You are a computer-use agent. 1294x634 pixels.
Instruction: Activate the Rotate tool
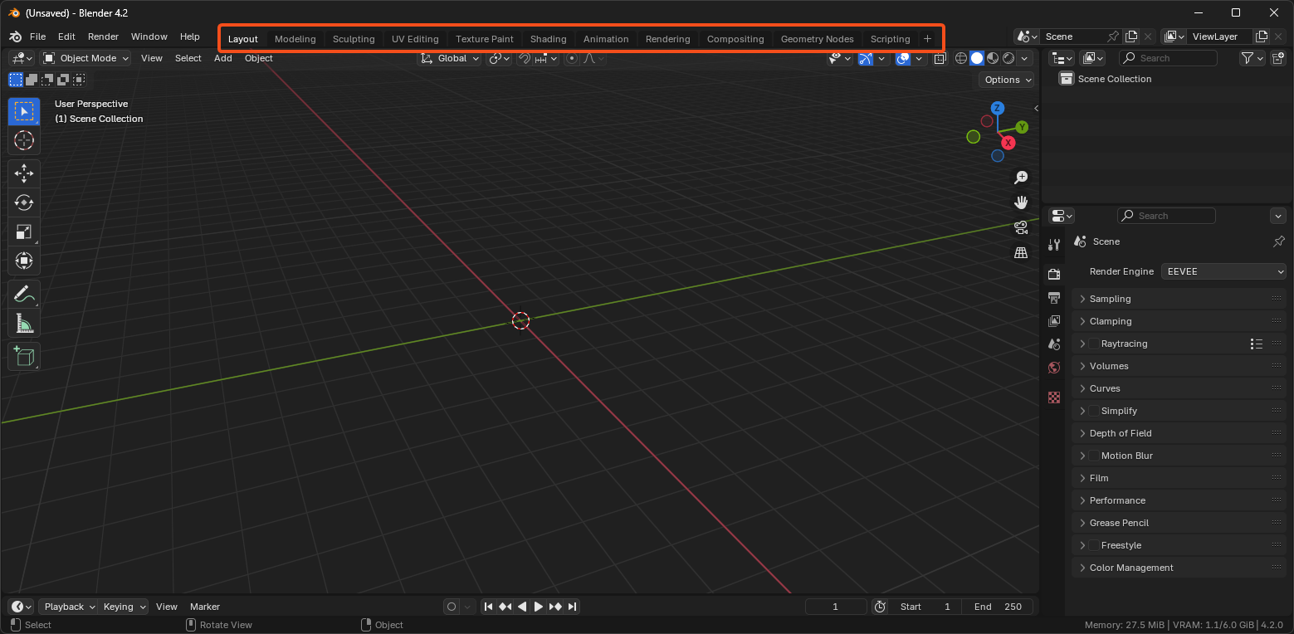click(24, 202)
